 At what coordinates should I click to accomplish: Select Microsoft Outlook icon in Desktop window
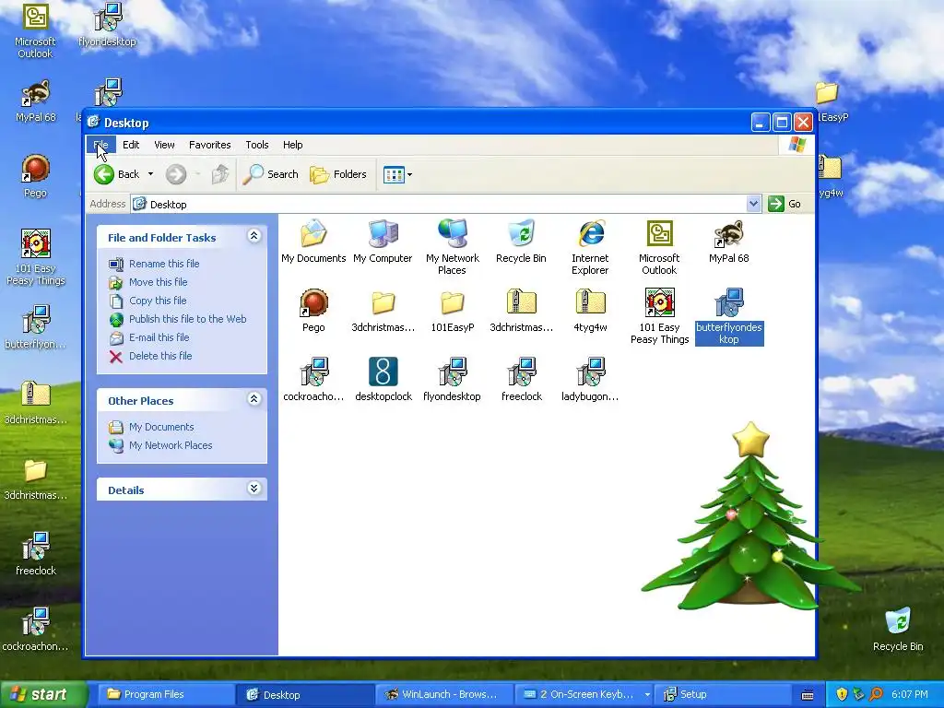[659, 247]
